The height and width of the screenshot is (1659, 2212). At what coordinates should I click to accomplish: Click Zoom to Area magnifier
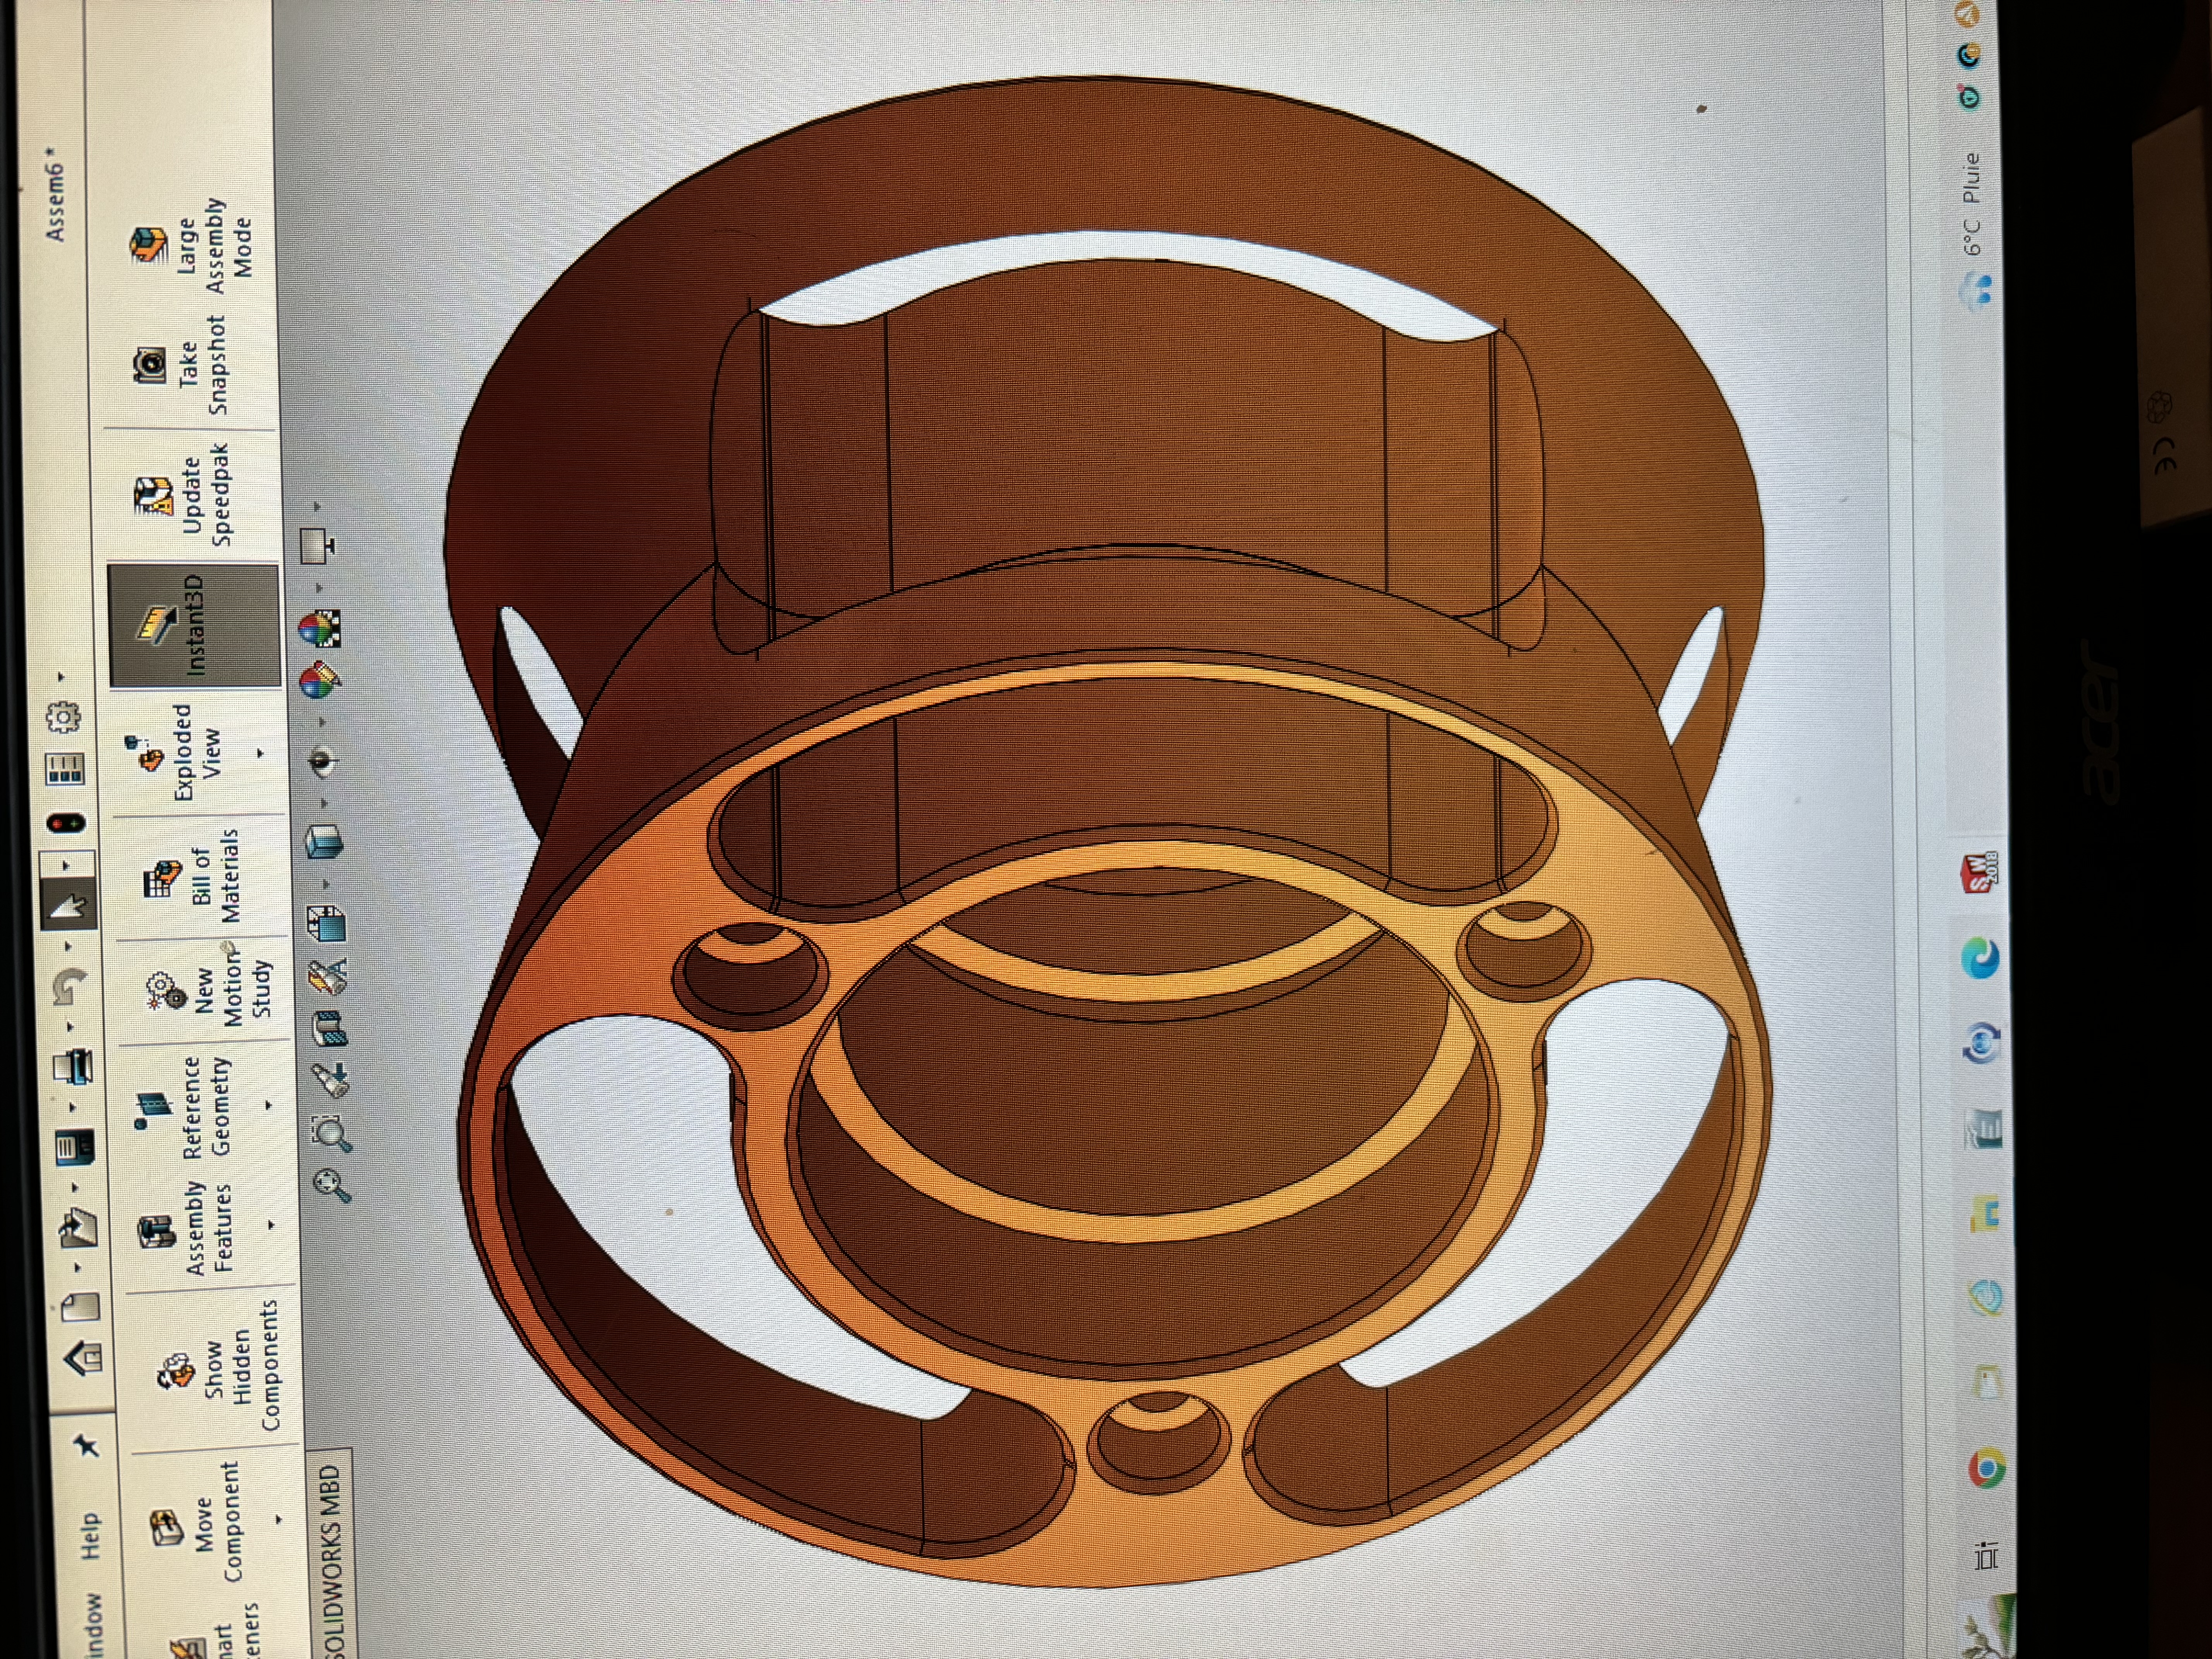(331, 1134)
